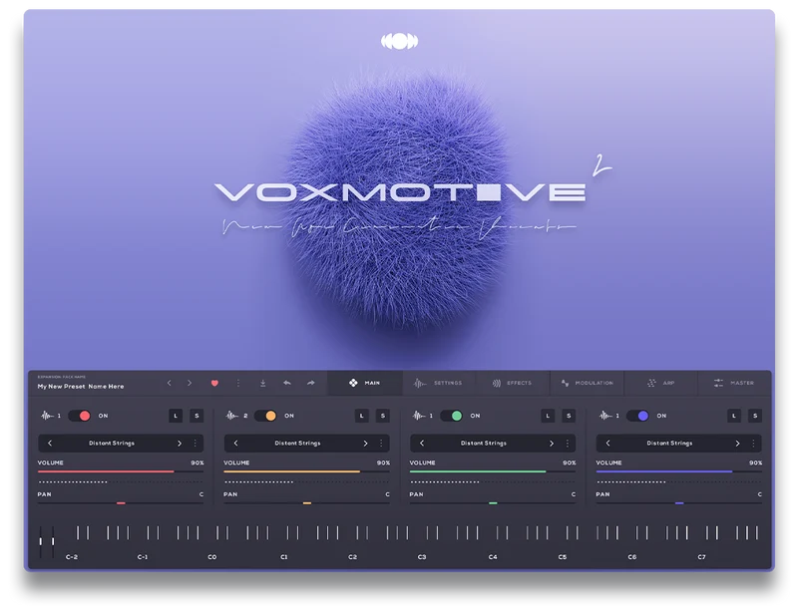Switch to the Main tab
Screen dimensions: 798x608
(x=365, y=383)
